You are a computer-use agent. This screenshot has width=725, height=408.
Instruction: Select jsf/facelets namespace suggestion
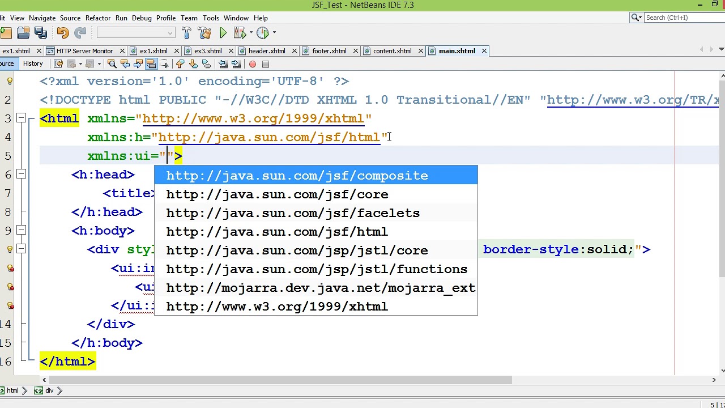[316, 213]
